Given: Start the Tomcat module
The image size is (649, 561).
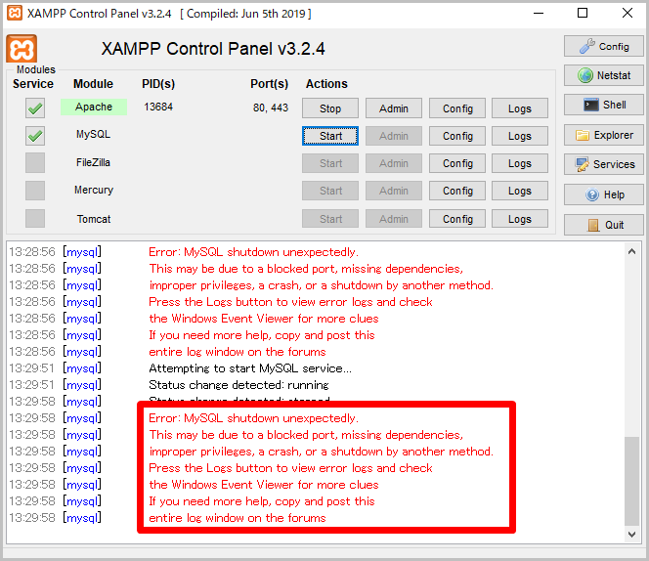Looking at the screenshot, I should pos(330,219).
